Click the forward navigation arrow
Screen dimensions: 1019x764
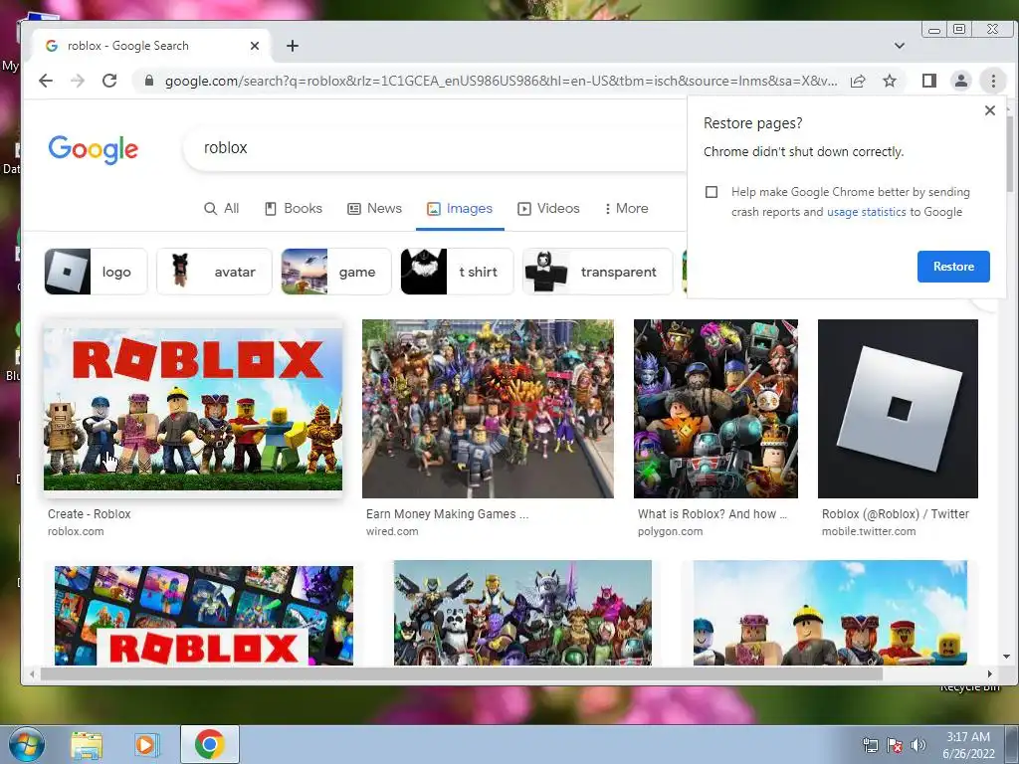[x=78, y=81]
